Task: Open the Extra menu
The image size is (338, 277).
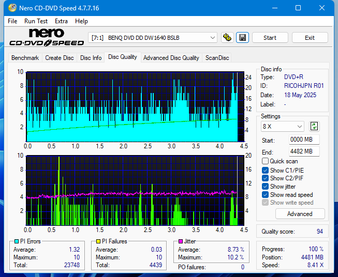Action: [x=61, y=21]
